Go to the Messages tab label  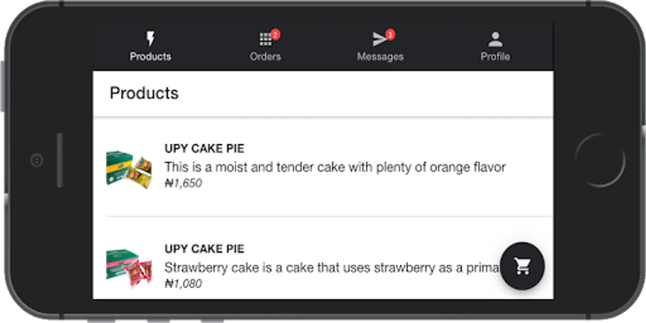click(380, 57)
